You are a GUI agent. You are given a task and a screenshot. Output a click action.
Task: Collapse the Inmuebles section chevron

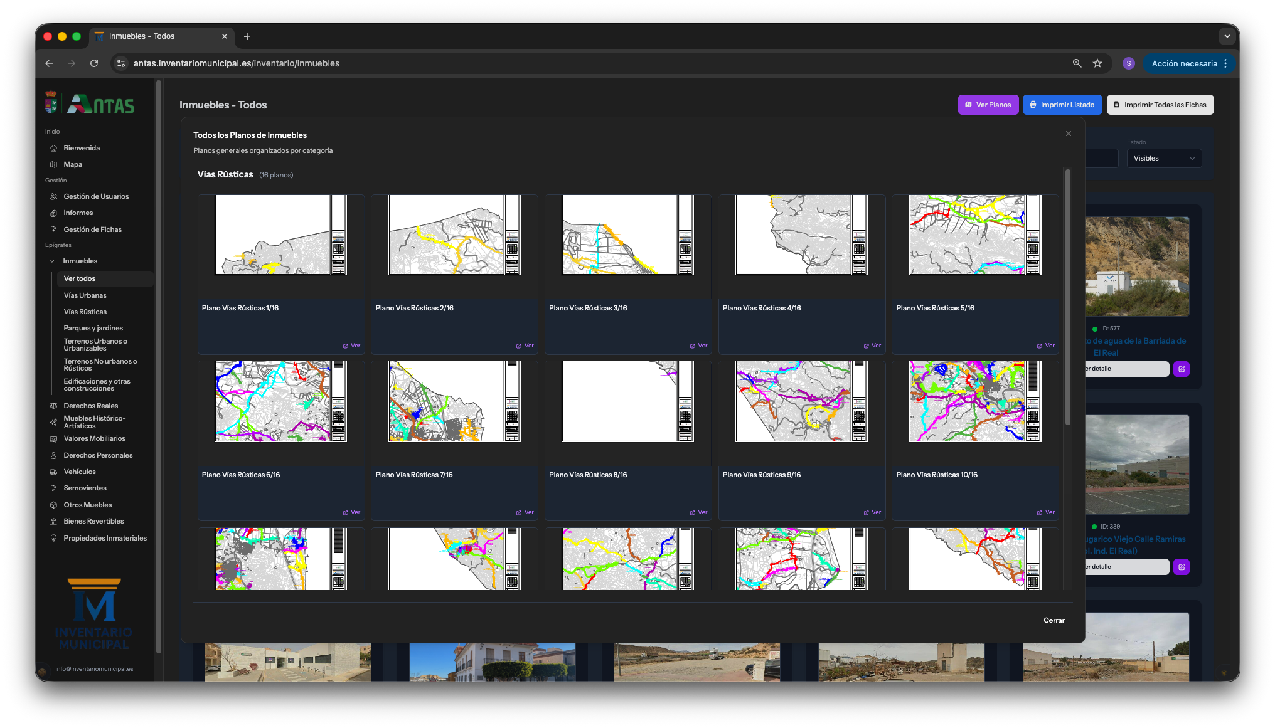(52, 261)
